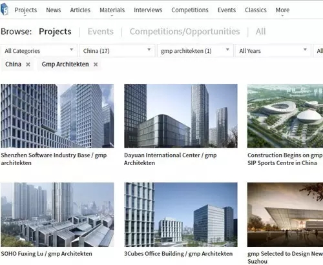Expand the Projects menu arrow

pyautogui.click(x=25, y=15)
